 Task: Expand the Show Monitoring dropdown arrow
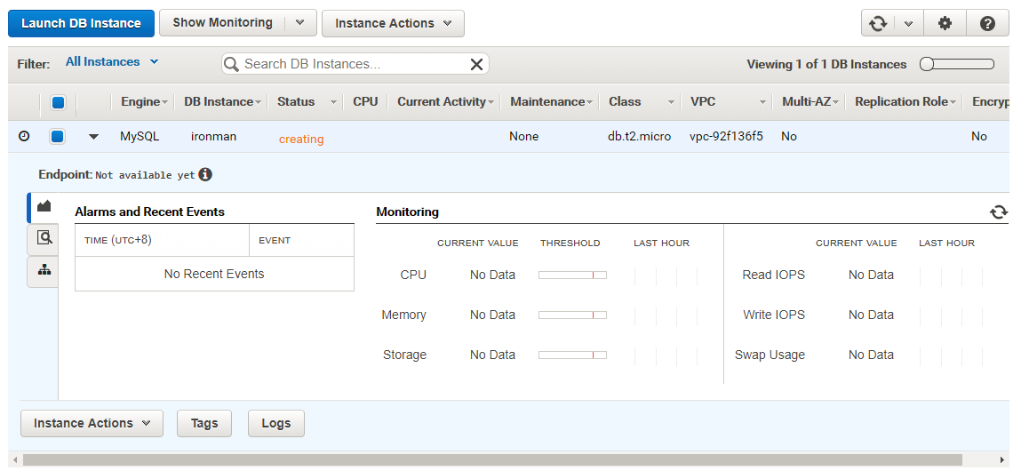tap(299, 23)
